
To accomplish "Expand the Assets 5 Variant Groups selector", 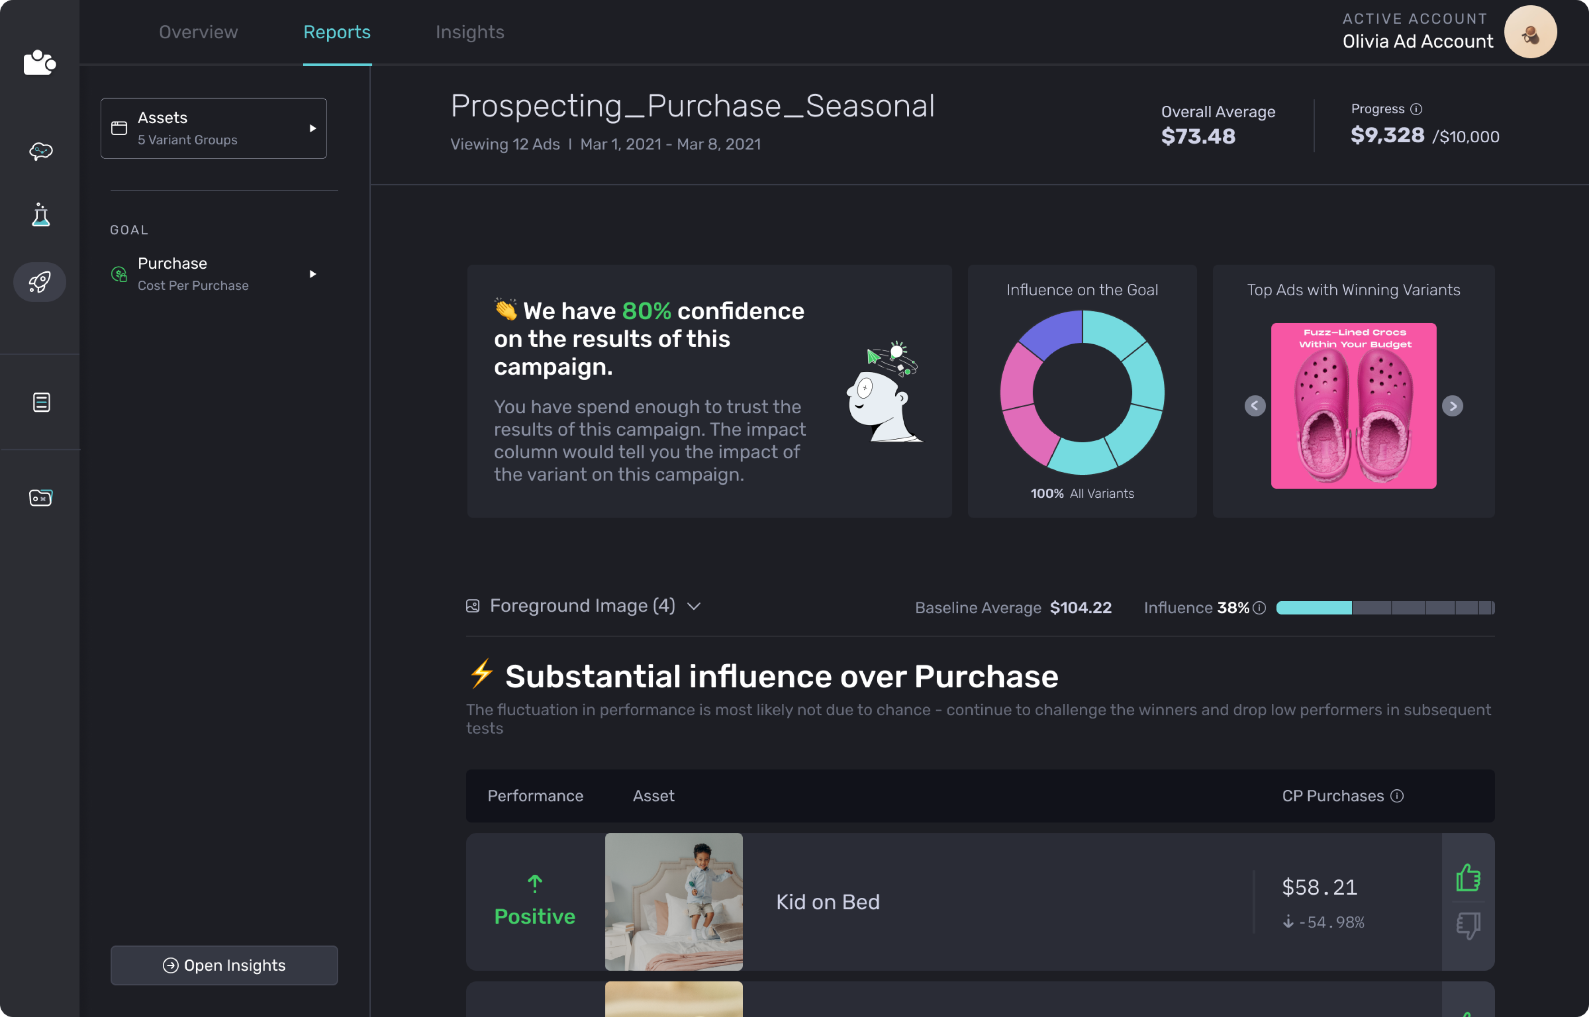I will click(x=213, y=128).
